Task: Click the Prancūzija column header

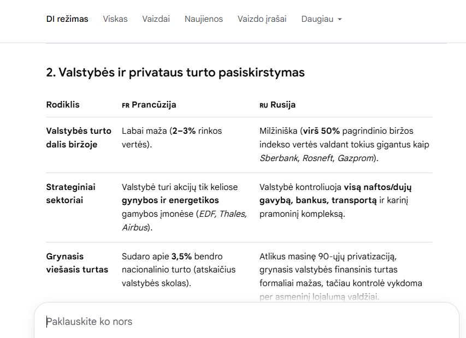Action: [x=154, y=104]
